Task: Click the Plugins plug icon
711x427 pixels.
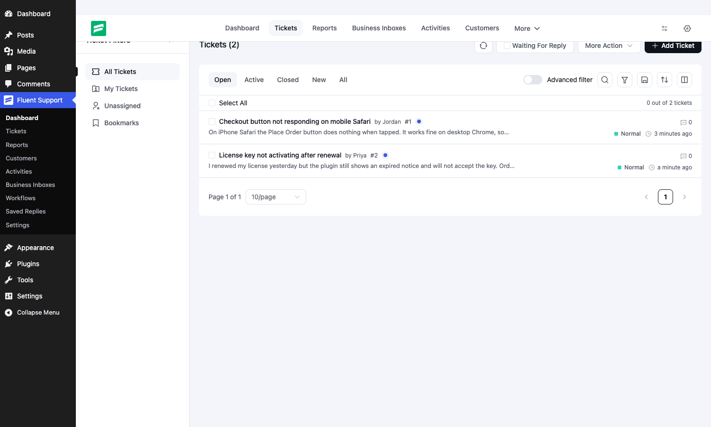Action: tap(9, 264)
